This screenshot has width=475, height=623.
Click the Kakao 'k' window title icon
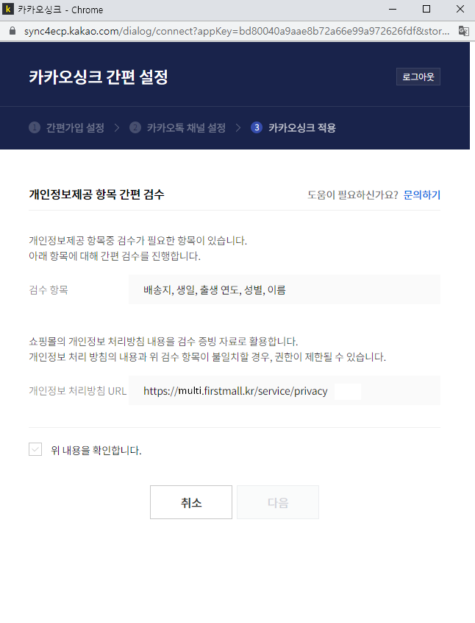tap(8, 9)
